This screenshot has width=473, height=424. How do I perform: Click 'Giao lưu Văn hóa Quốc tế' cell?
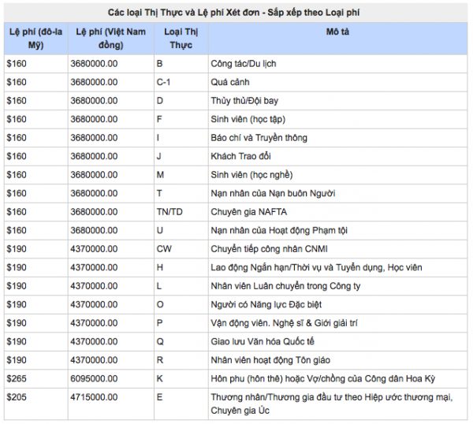click(x=338, y=342)
